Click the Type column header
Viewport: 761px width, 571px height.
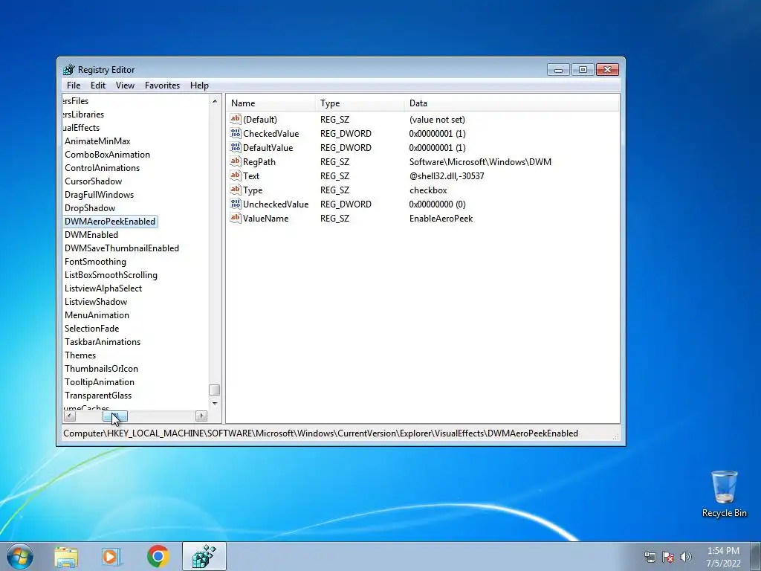[x=360, y=103]
